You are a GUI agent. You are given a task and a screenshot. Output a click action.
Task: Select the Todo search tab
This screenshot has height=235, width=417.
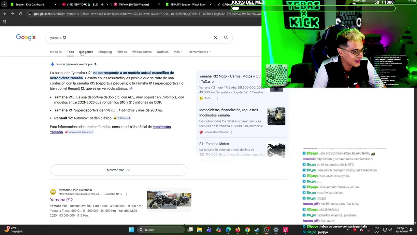tap(70, 52)
